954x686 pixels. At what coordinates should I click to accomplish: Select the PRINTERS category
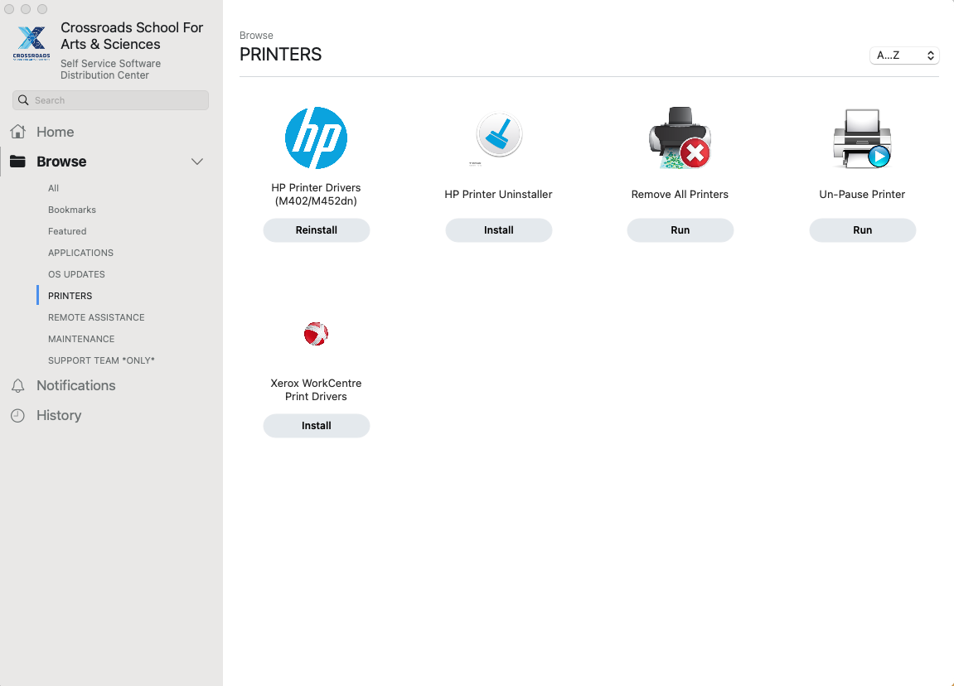coord(70,296)
